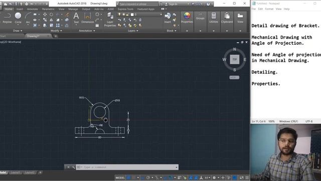Click the Stretch tool in Modify panel
321x181 pixels.
click(x=45, y=25)
